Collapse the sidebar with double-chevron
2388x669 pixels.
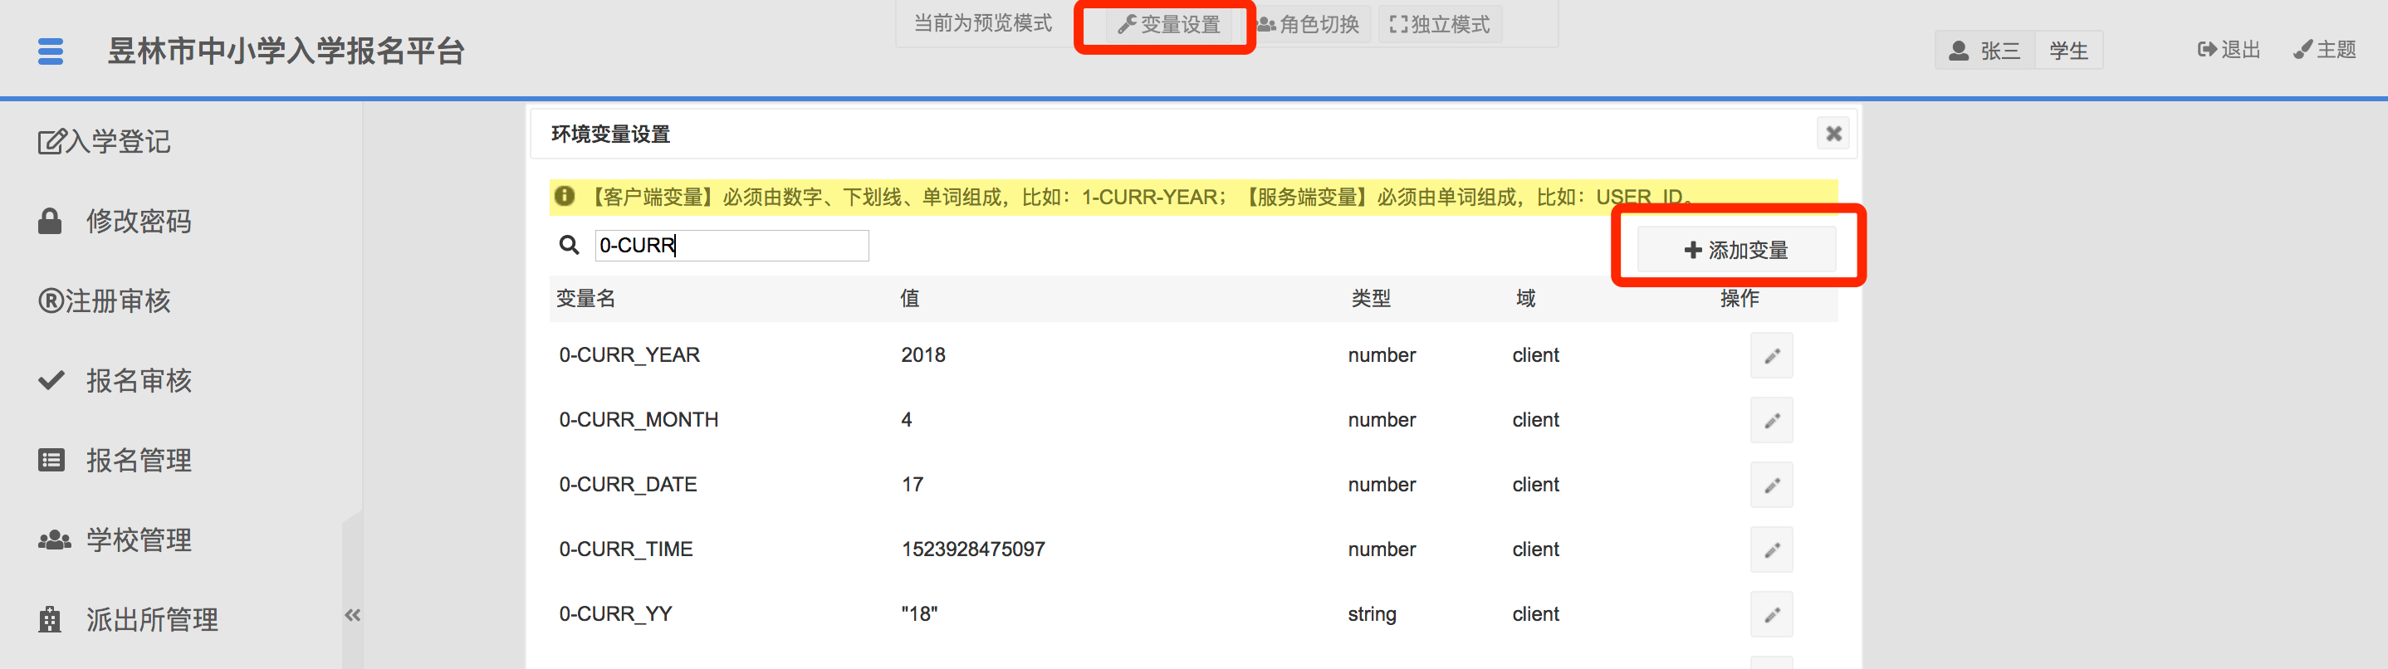(352, 615)
